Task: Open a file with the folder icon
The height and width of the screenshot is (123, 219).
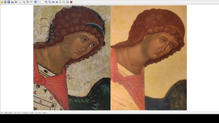Action: click(x=2, y=2)
